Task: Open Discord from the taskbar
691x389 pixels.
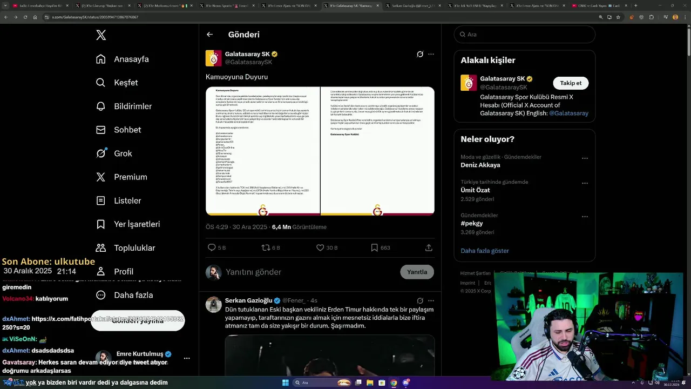Action: point(406,383)
